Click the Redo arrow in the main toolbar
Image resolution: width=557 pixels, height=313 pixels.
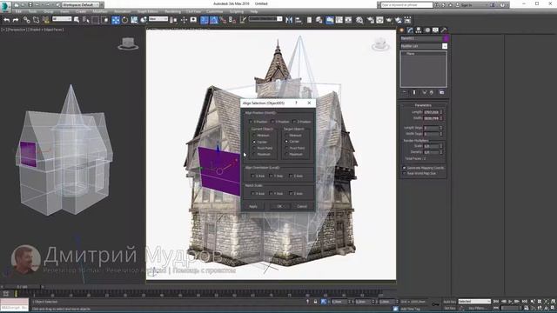[16, 20]
